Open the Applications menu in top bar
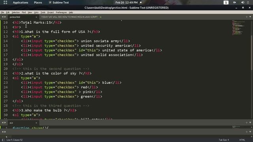 (21, 3)
